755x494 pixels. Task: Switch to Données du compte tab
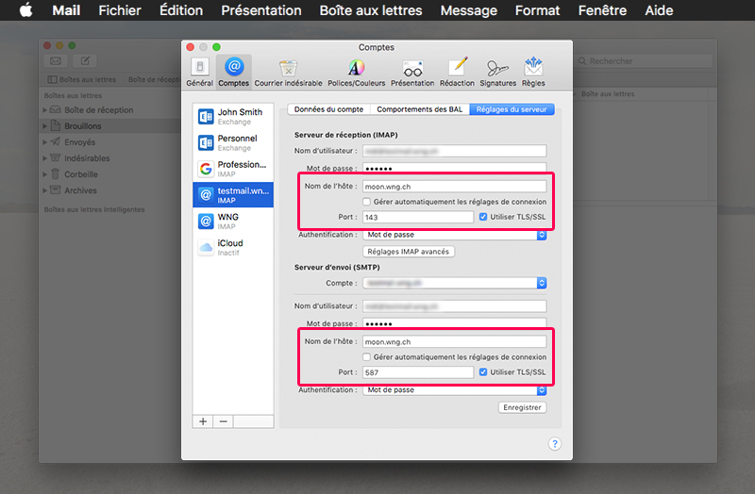pyautogui.click(x=328, y=109)
